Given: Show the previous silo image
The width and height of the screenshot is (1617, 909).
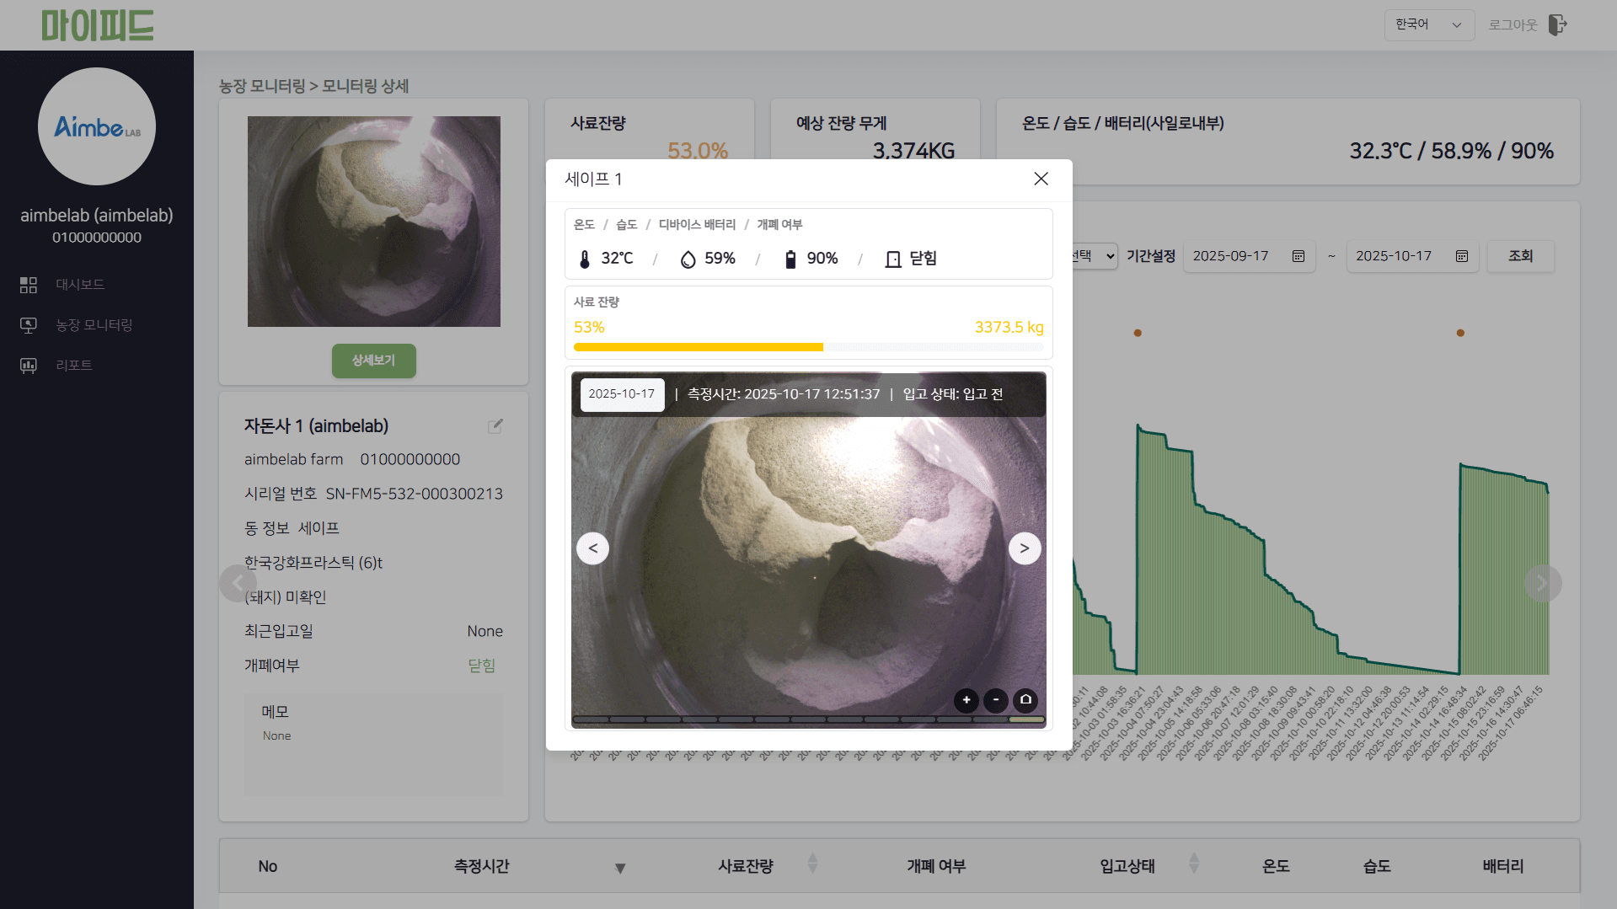Looking at the screenshot, I should pyautogui.click(x=592, y=548).
